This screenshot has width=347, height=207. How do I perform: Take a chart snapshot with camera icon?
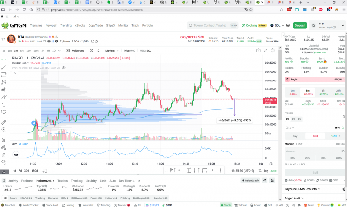tap(258, 51)
